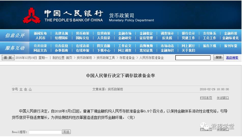Open 工会工作 link
Viewport: 242px width, 137px height.
click(209, 38)
